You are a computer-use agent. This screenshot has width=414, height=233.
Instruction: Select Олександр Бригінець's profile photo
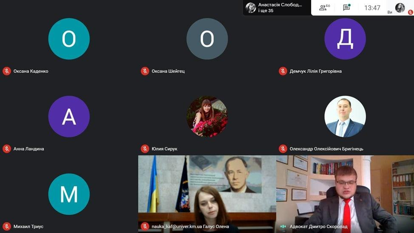345,116
